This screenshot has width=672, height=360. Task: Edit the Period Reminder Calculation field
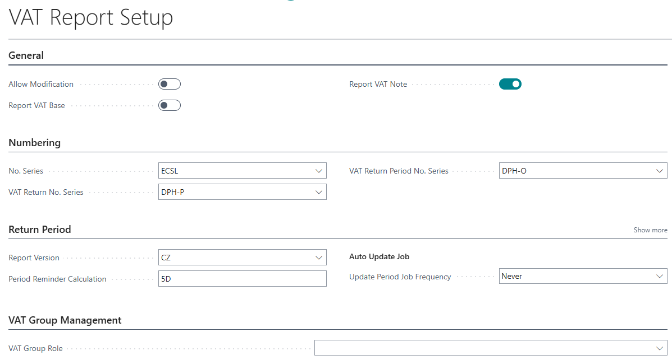(x=242, y=278)
